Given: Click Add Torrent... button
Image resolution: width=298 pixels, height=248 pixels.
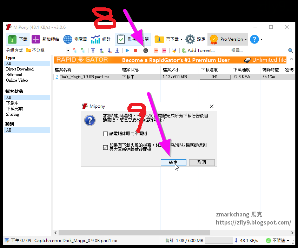Looking at the screenshot, I should click(x=198, y=51).
